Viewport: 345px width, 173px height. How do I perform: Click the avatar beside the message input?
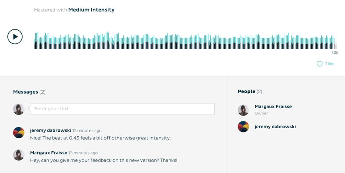(19, 109)
